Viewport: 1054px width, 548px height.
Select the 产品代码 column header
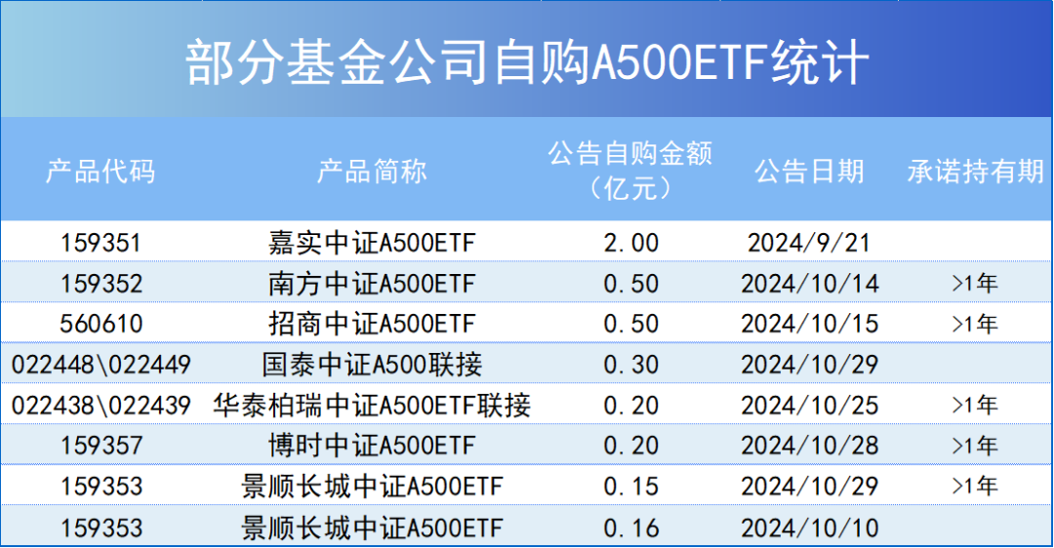[x=101, y=172]
